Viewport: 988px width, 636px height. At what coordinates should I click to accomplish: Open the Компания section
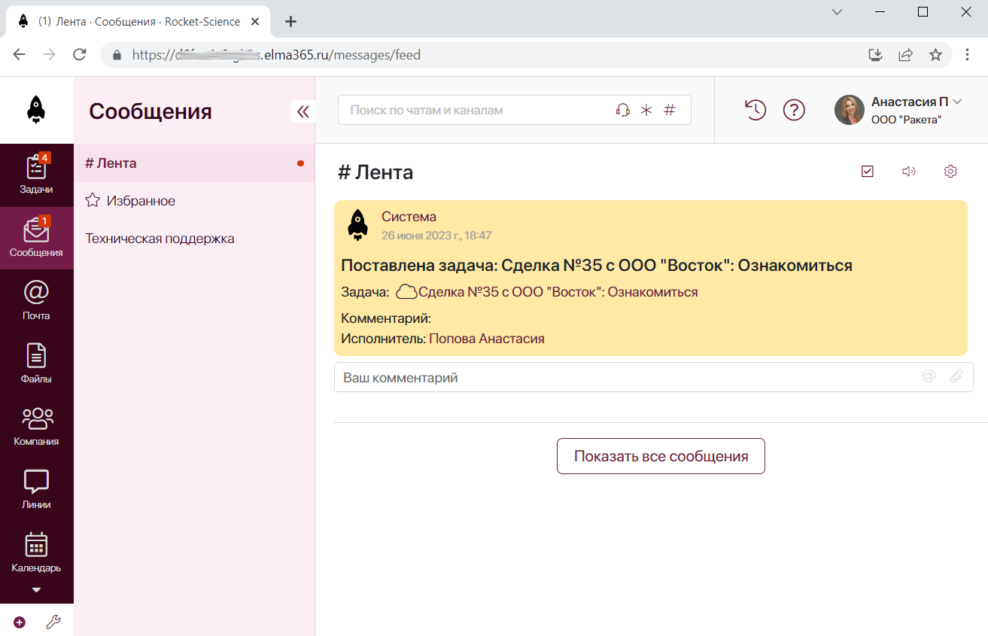[36, 426]
